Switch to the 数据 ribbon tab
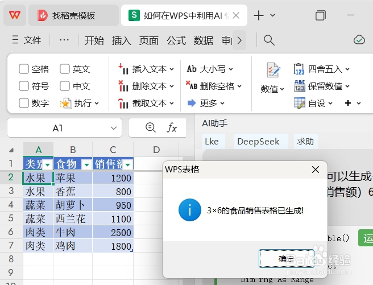The image size is (373, 285). pyautogui.click(x=204, y=40)
